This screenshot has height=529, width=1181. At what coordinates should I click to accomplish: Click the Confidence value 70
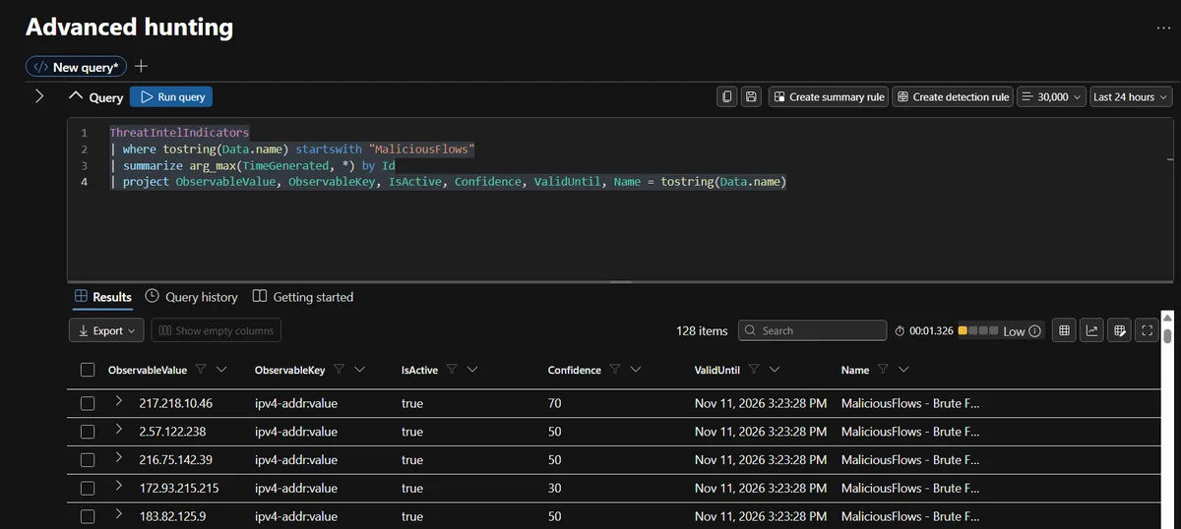[555, 403]
